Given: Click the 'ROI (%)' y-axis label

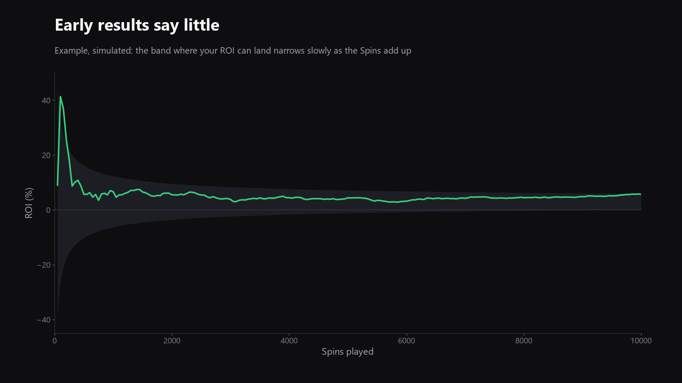Looking at the screenshot, I should (29, 203).
